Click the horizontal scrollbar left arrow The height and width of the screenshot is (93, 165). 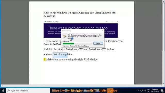point(2,86)
